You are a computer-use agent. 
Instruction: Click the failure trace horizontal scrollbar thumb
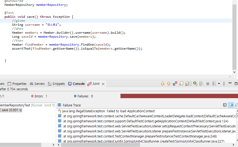[100, 145]
